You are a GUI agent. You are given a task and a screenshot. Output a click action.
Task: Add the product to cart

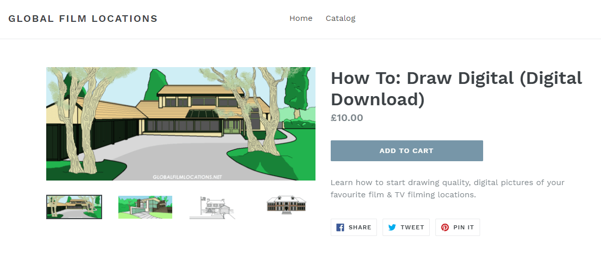[406, 151]
